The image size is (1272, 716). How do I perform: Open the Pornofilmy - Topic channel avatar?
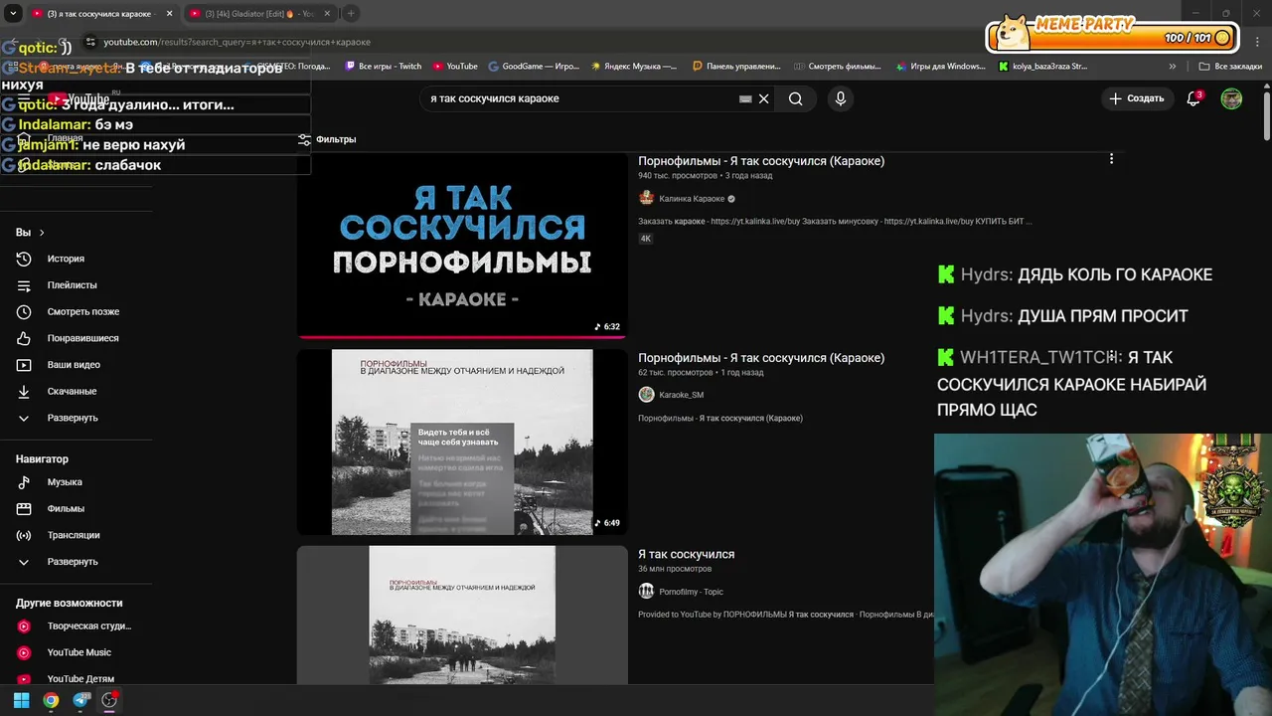[646, 592]
